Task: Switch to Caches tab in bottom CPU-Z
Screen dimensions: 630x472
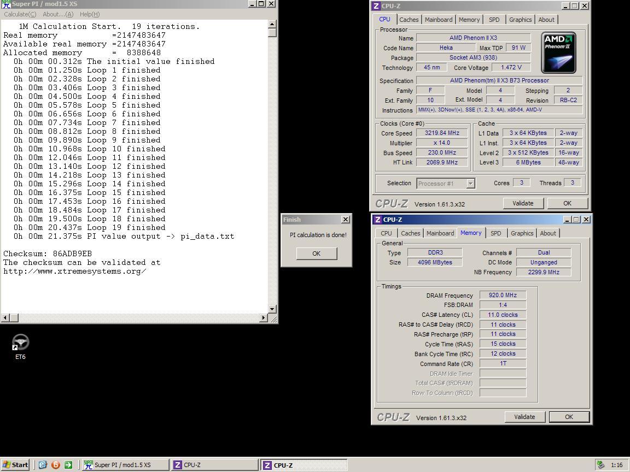Action: tap(410, 233)
